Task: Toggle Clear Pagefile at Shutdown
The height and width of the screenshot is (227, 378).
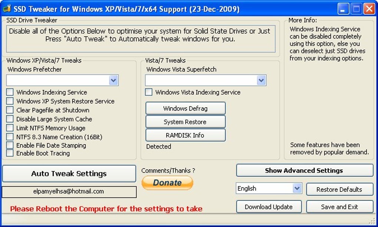Action: click(10, 110)
